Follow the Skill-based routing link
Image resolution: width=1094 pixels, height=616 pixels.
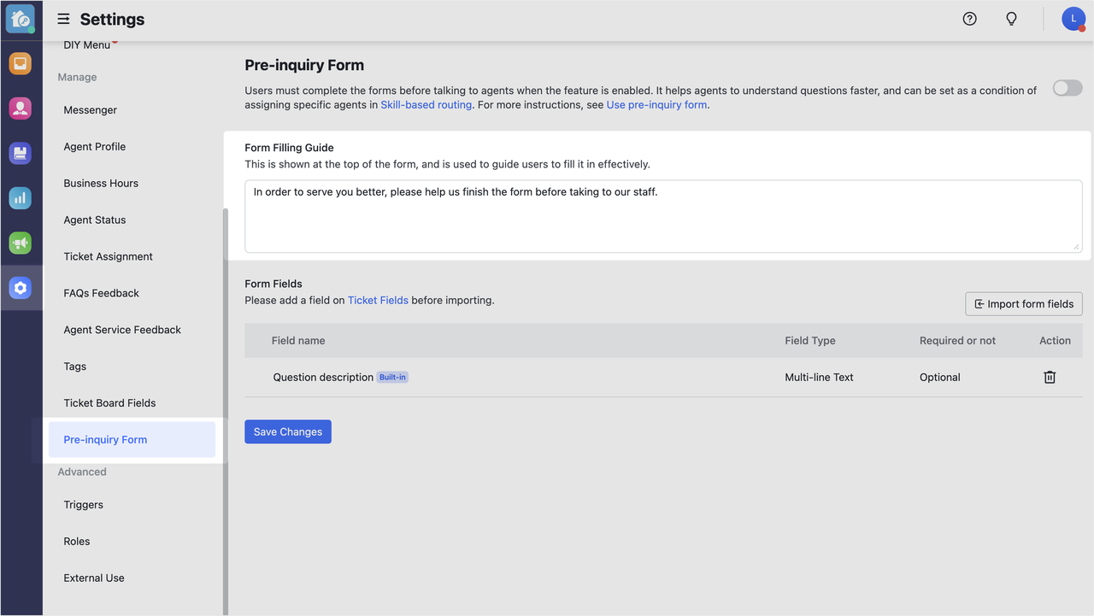point(426,105)
